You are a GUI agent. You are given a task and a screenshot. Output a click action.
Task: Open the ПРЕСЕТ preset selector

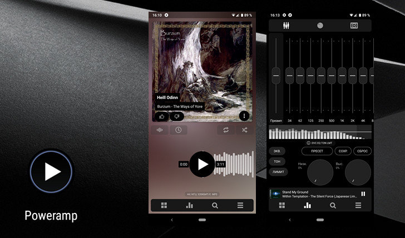(317, 151)
